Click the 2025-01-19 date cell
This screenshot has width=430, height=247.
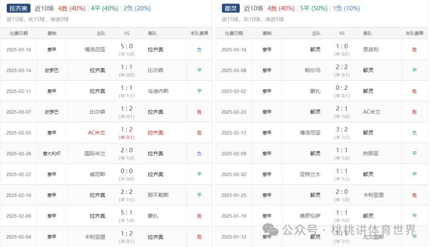234,216
